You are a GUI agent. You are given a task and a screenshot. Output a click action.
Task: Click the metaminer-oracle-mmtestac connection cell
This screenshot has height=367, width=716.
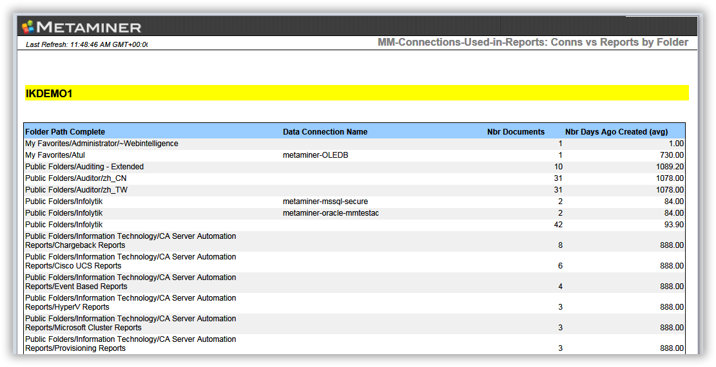point(331,213)
